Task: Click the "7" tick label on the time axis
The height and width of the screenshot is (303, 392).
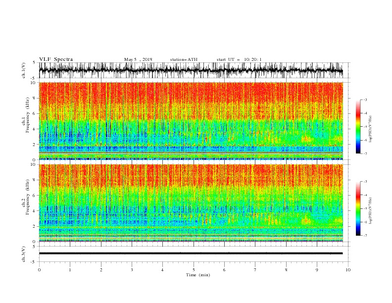Action: pyautogui.click(x=255, y=270)
